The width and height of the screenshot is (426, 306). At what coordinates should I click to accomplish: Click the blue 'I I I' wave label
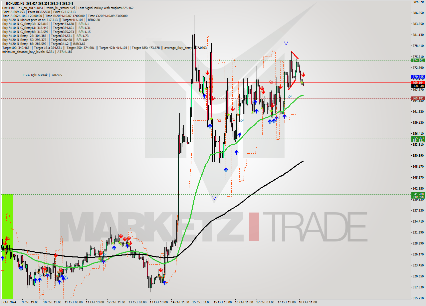tap(193, 11)
